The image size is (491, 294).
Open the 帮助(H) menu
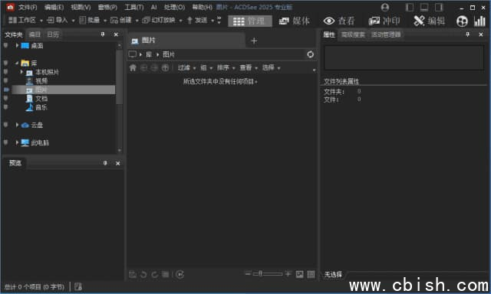coord(202,7)
